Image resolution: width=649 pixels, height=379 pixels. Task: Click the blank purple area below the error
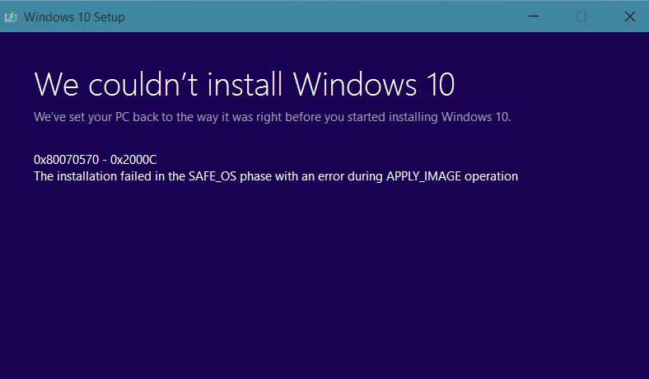(324, 282)
